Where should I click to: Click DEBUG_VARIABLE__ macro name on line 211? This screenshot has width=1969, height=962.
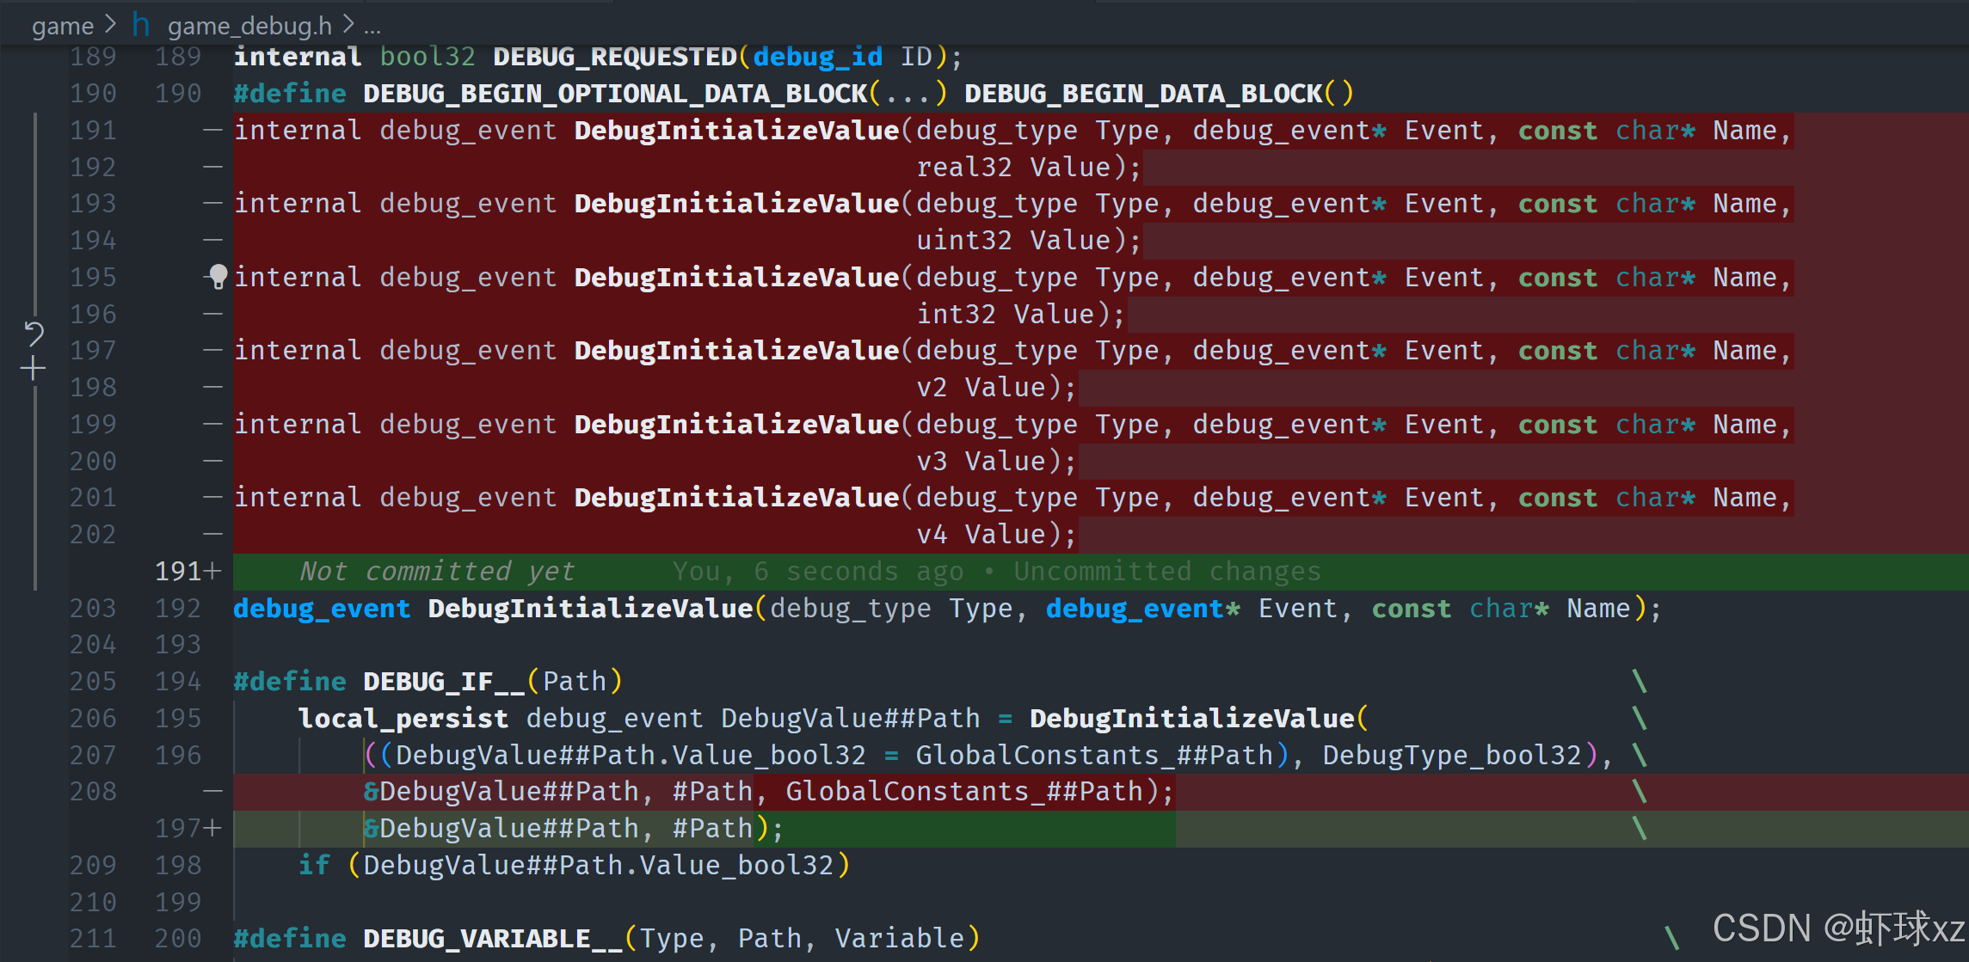[x=492, y=938]
